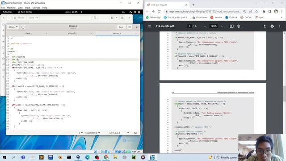286x161 pixels.
Task: Click Chrome address bar URL
Action: [205, 11]
